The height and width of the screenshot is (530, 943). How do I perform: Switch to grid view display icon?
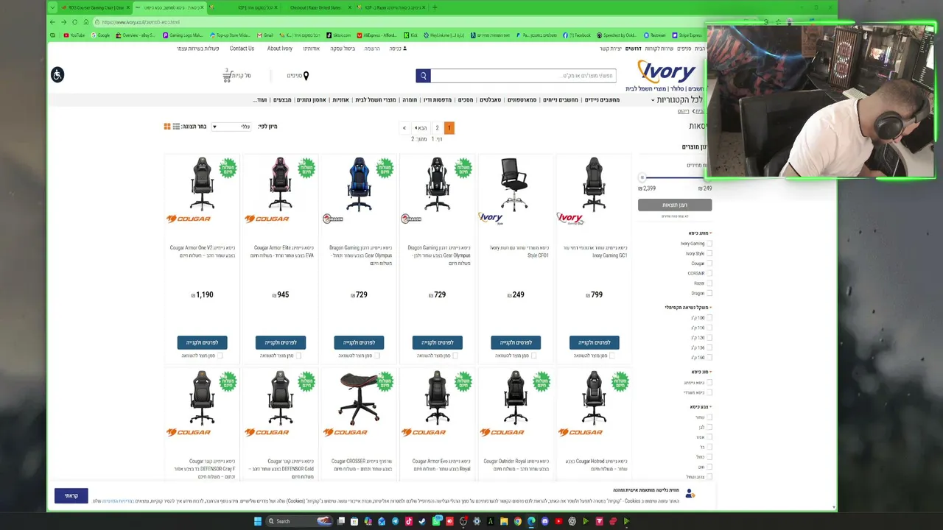click(167, 127)
